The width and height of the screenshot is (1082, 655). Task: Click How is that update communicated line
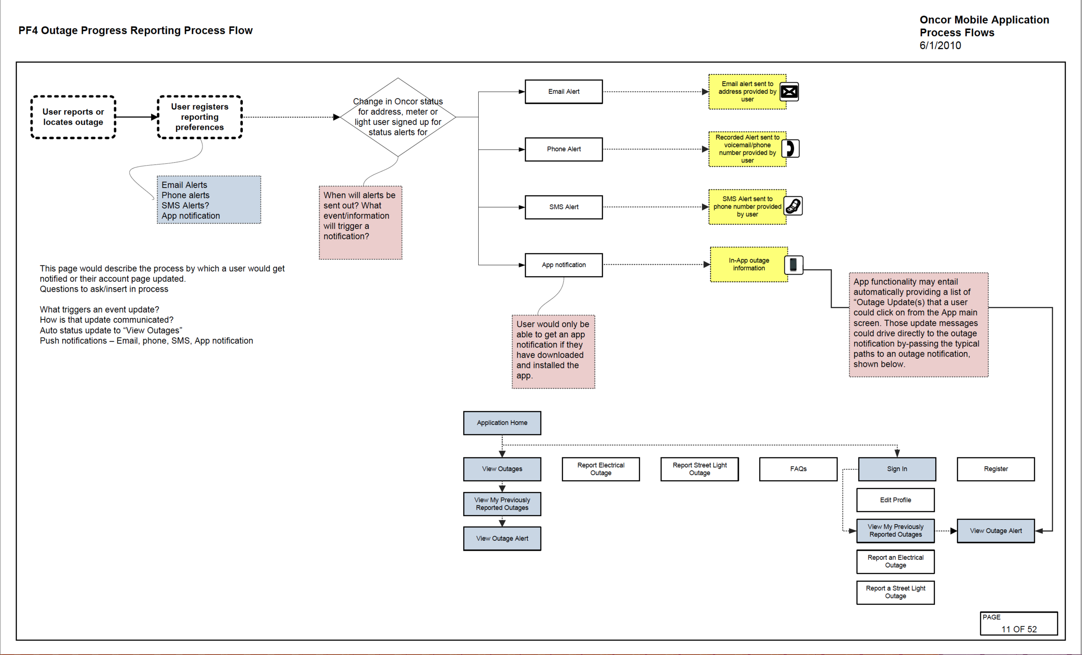point(107,320)
